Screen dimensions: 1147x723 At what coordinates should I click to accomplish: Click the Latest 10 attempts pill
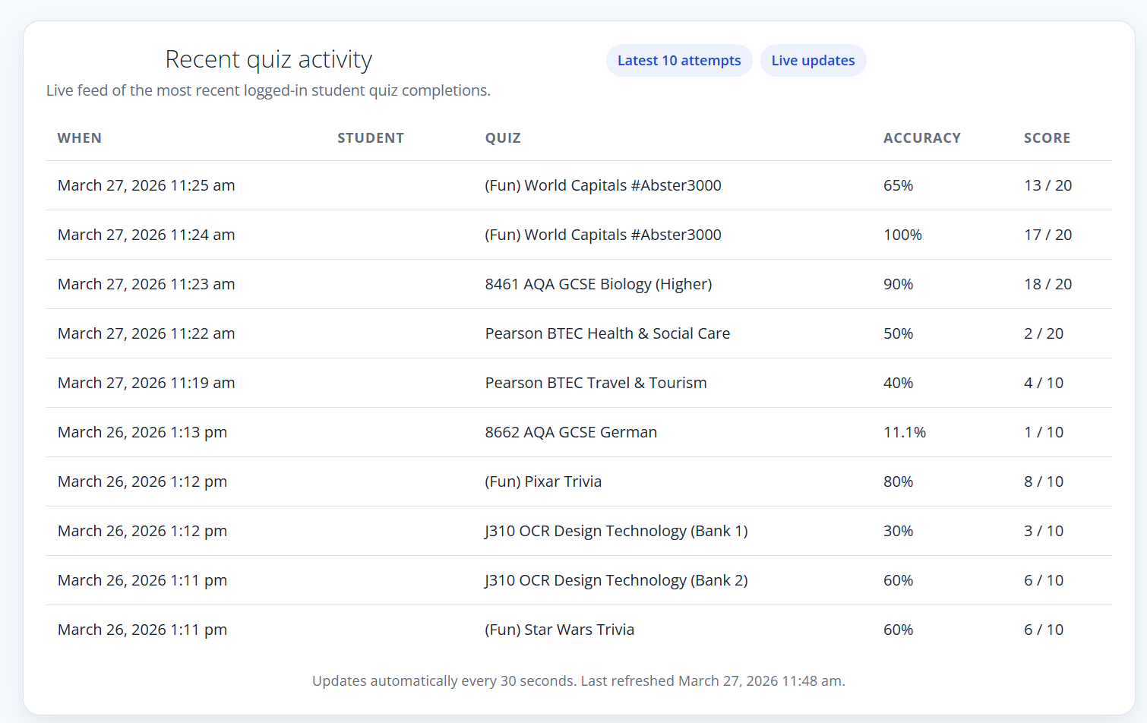click(678, 61)
